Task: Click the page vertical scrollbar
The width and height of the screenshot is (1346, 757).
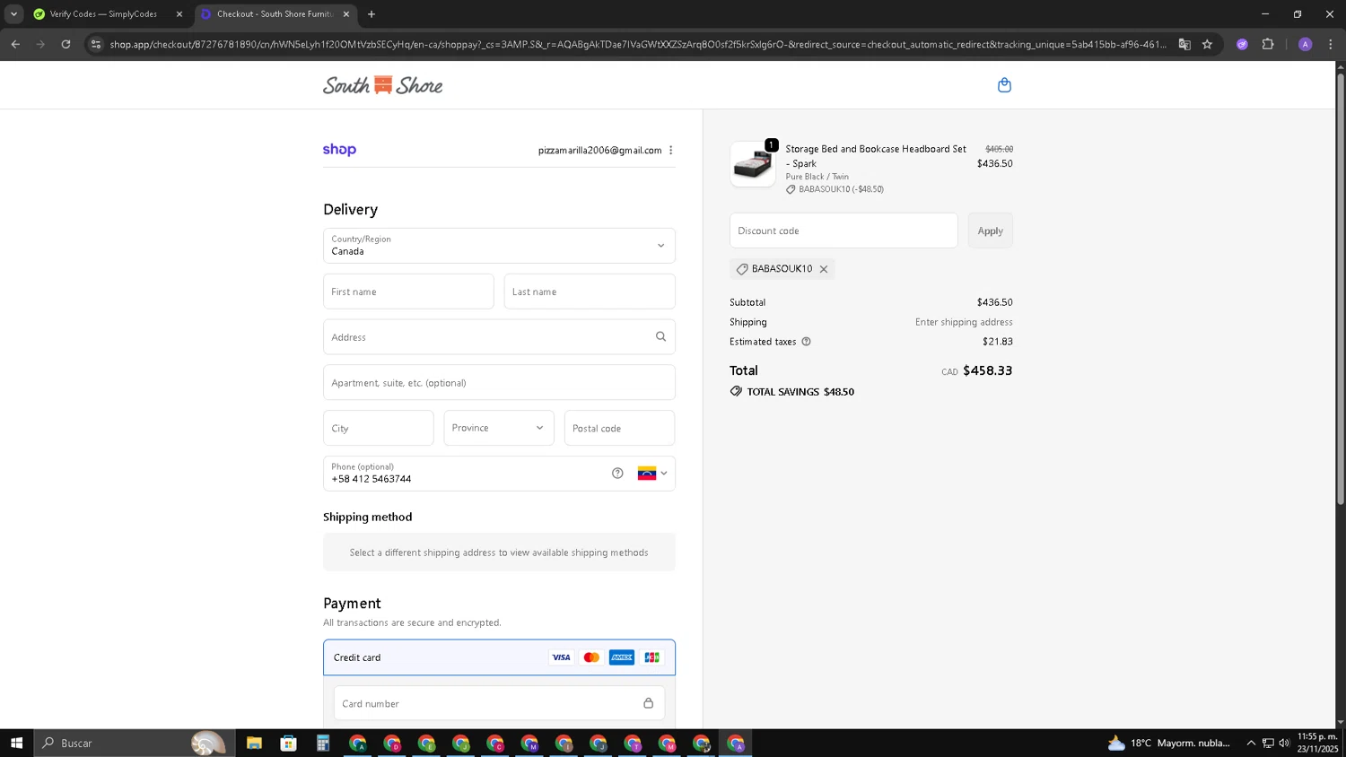Action: click(1341, 287)
